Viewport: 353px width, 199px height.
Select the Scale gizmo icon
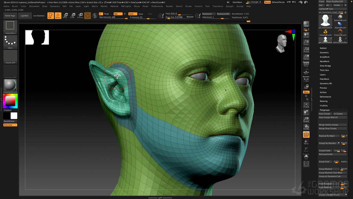(x=72, y=15)
